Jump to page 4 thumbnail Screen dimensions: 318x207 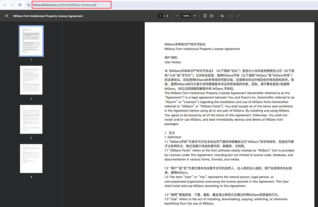[x=31, y=158]
